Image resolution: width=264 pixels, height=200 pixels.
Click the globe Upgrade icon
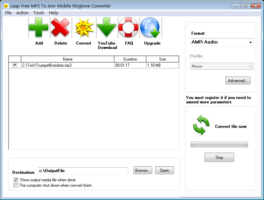point(150,28)
